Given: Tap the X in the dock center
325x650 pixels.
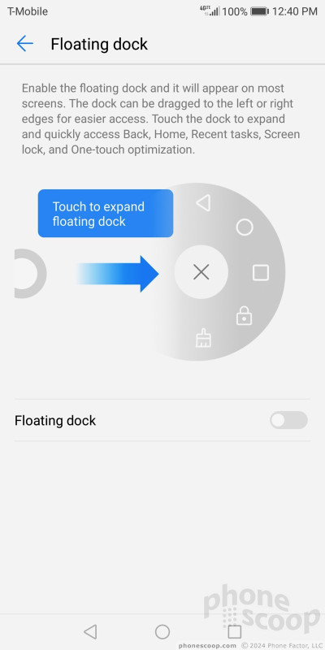Looking at the screenshot, I should click(201, 272).
